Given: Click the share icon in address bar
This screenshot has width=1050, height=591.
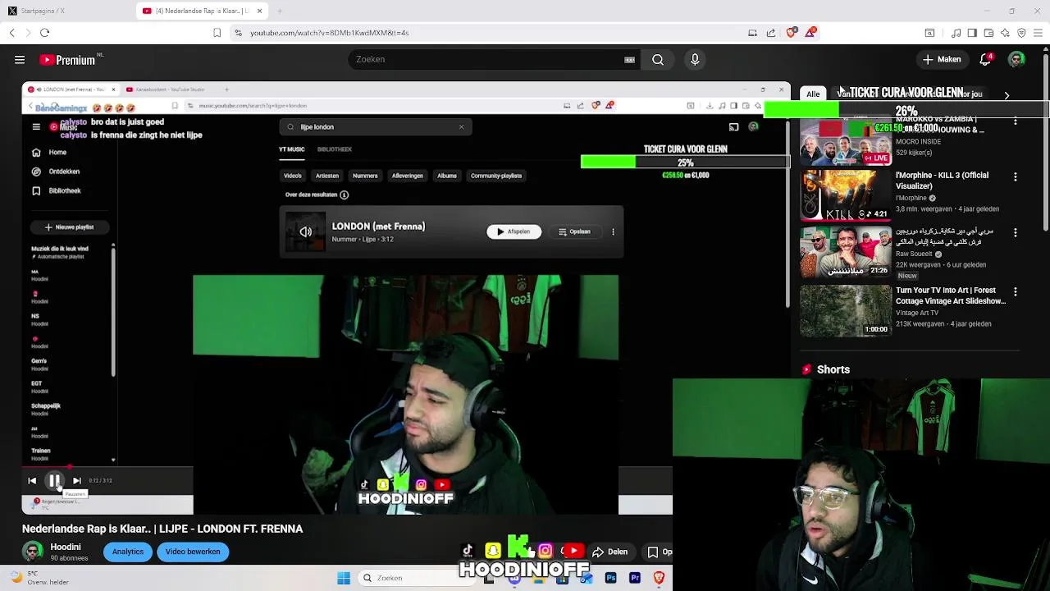Looking at the screenshot, I should coord(771,33).
